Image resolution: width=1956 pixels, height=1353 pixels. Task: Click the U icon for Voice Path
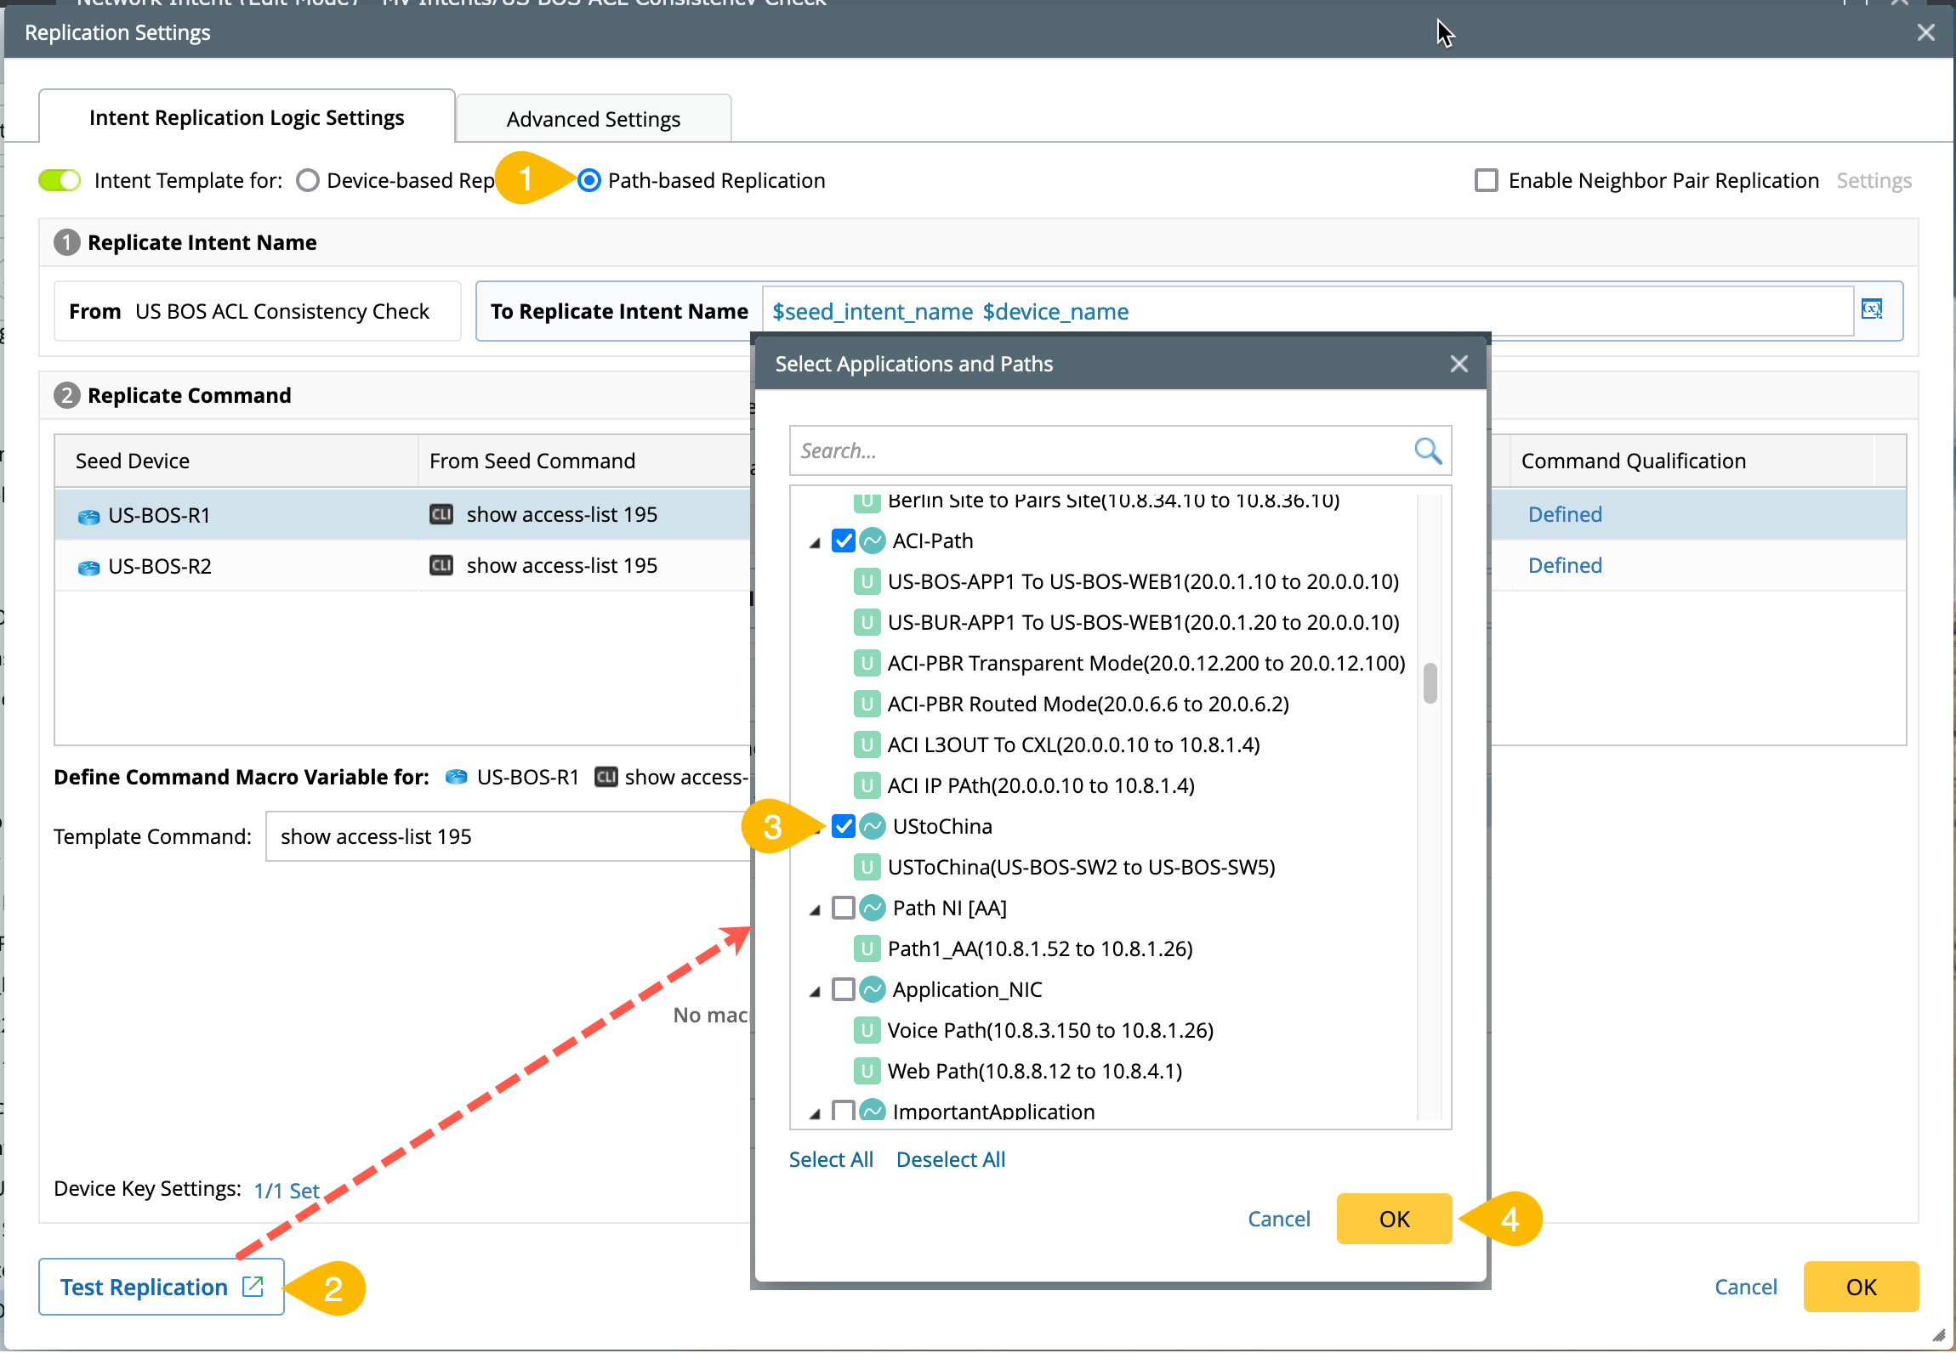click(866, 1030)
